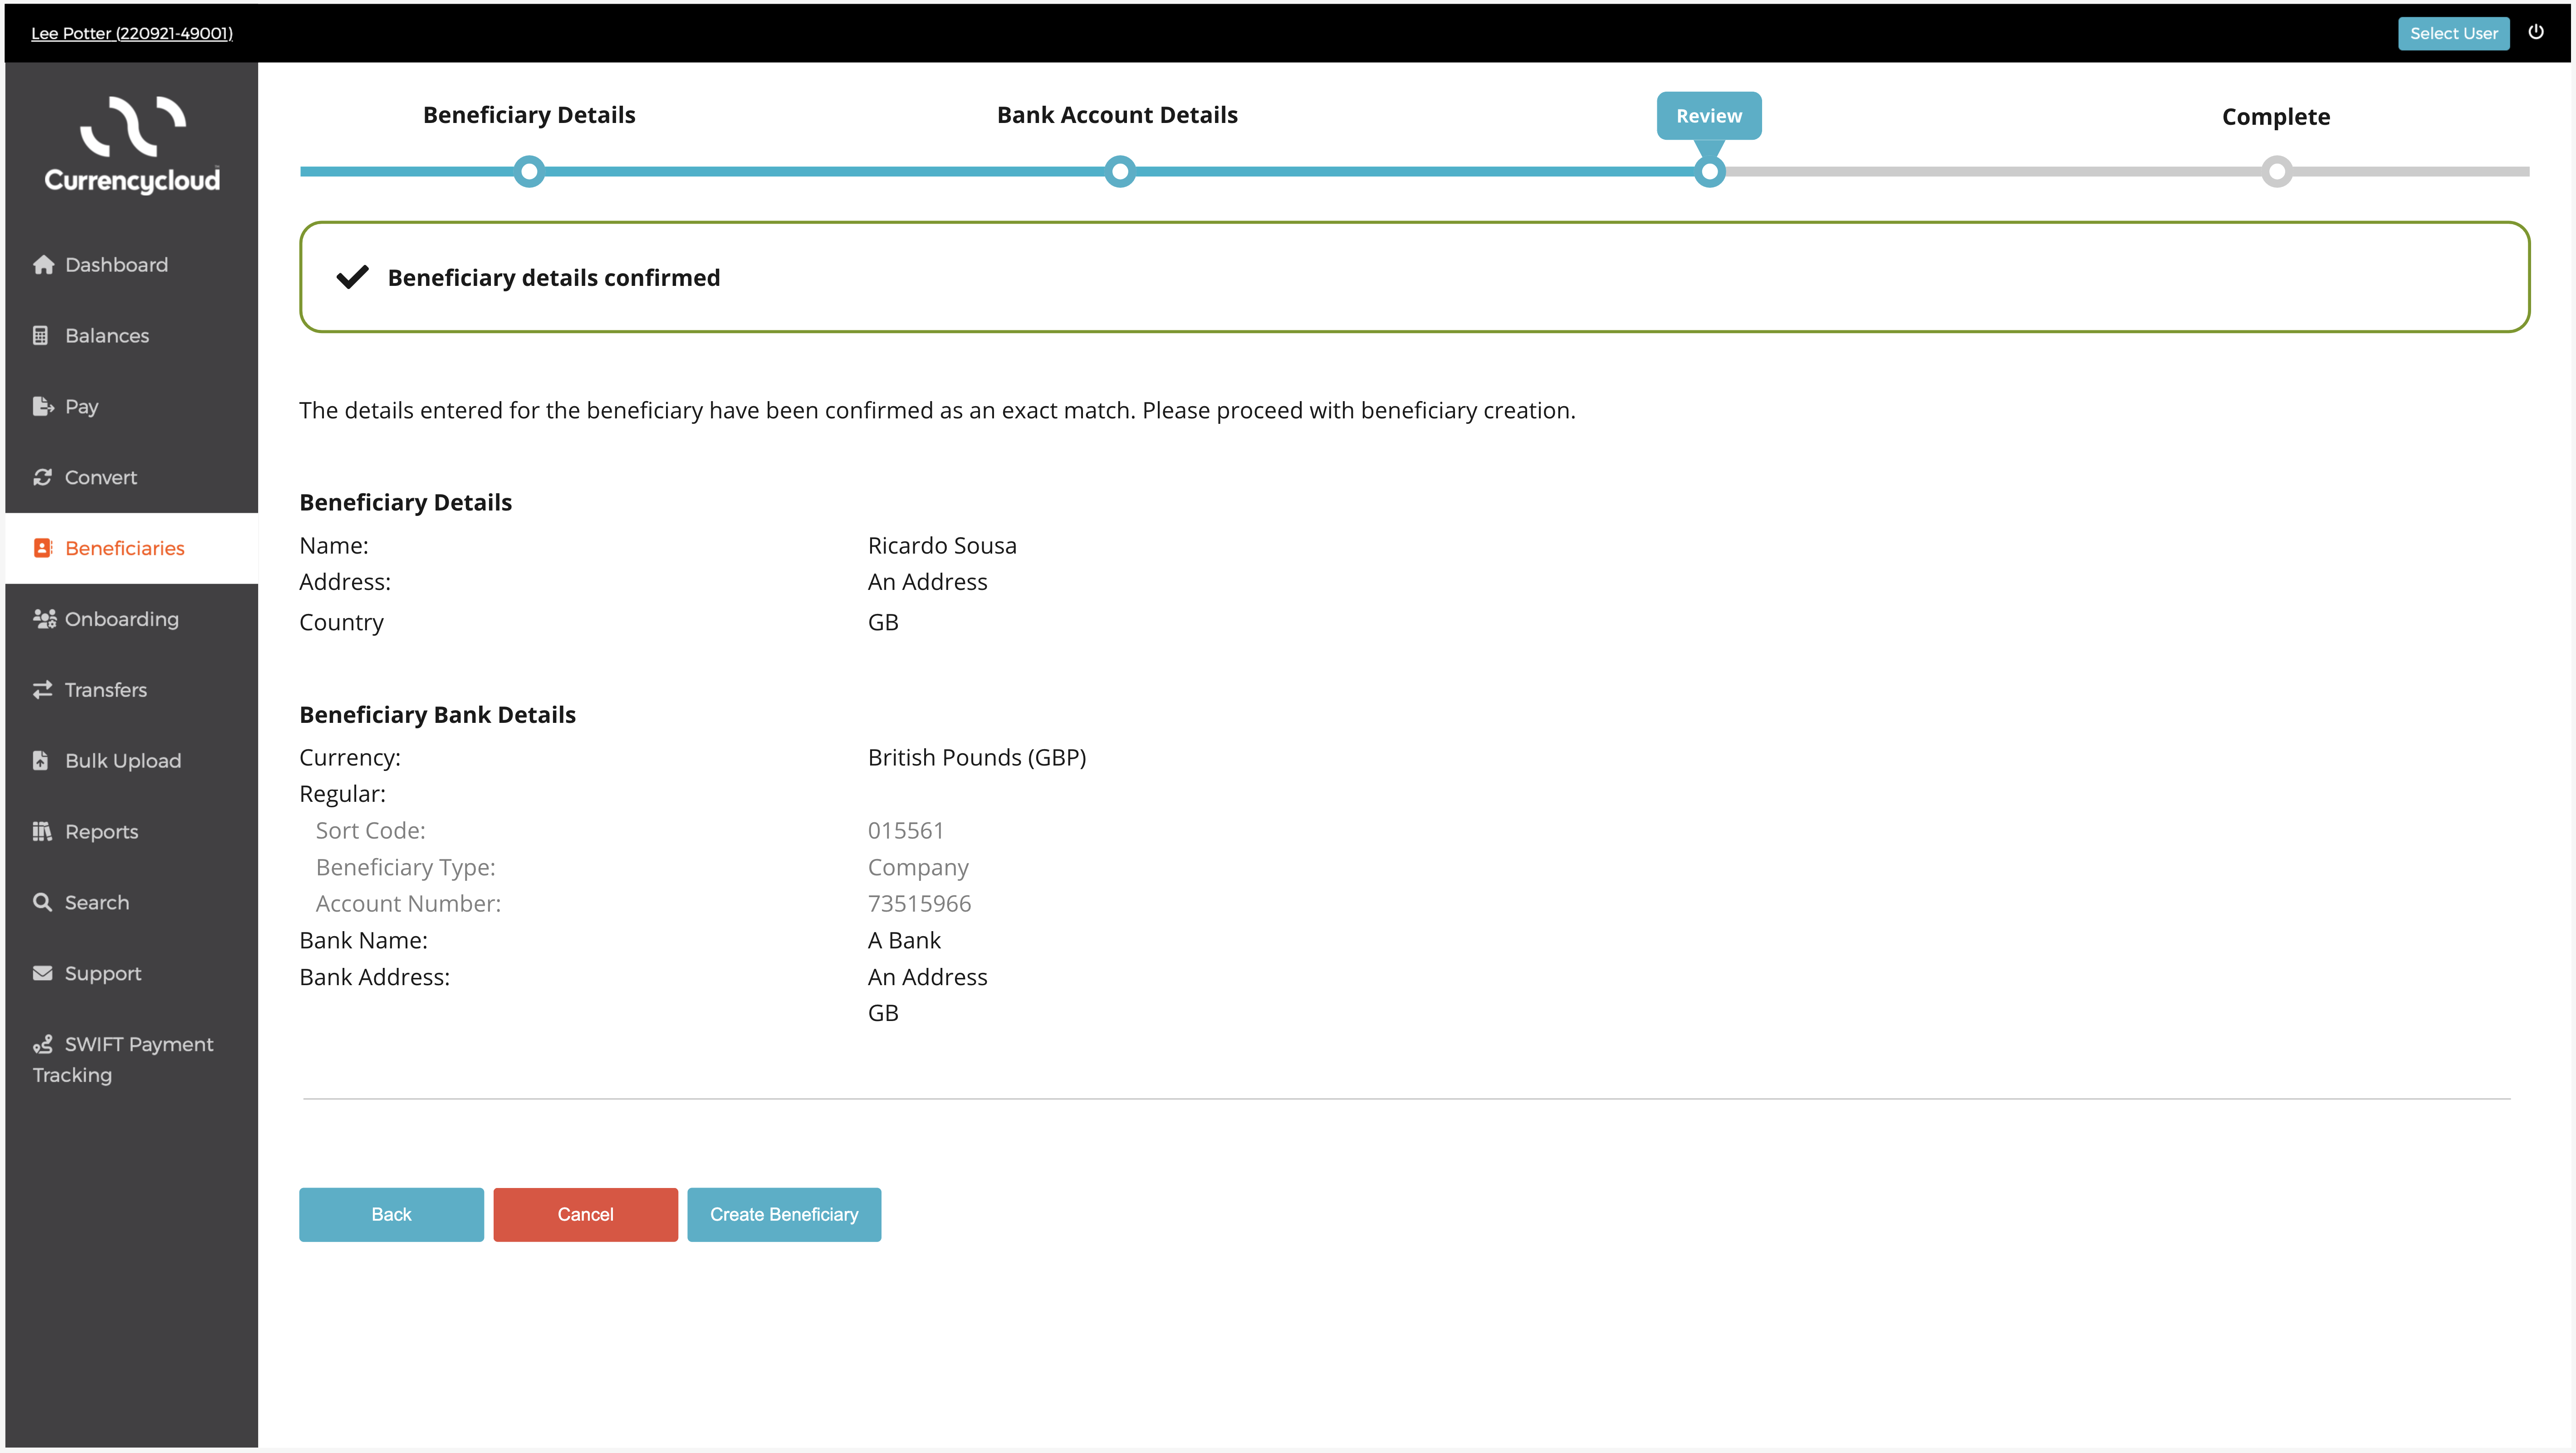Click the British Pounds (GBP) currency value

click(977, 757)
